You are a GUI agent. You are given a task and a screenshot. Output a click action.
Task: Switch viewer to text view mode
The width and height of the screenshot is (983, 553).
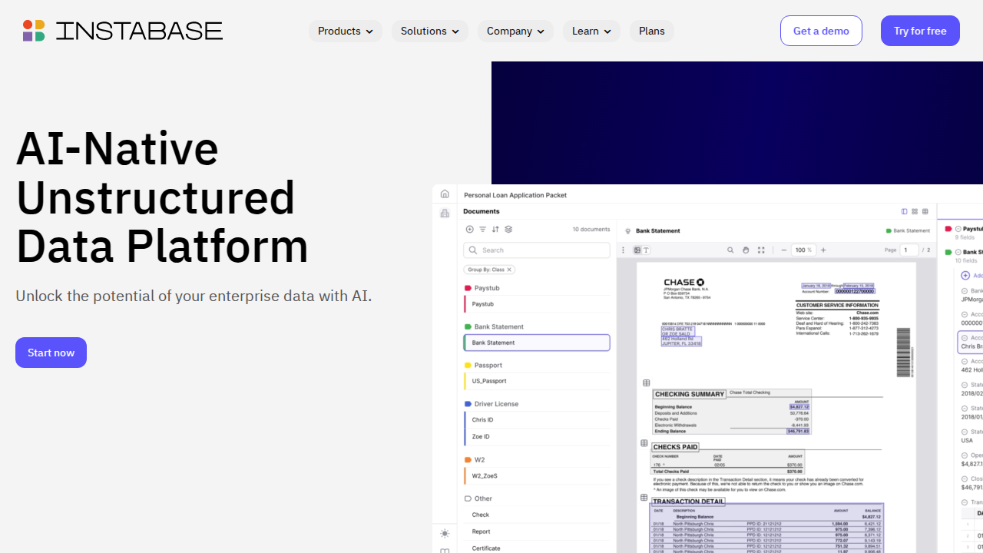tap(646, 250)
